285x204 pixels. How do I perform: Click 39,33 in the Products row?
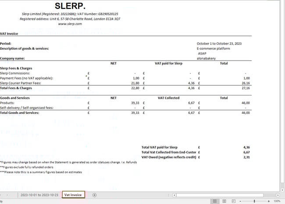tap(135, 103)
